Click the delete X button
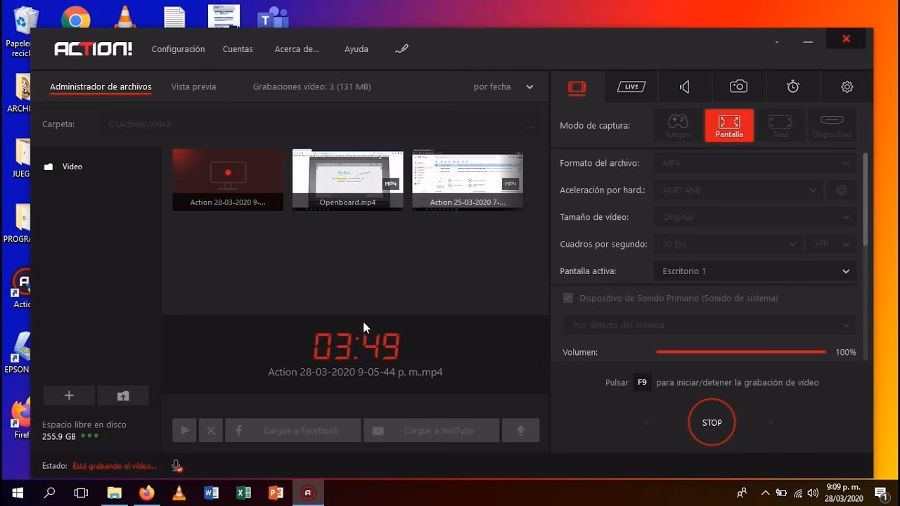This screenshot has height=506, width=900. (x=210, y=430)
